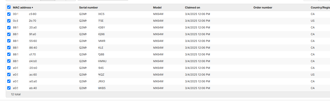This screenshot has width=330, height=101.
Task: Sort by Country/Region column header
Action: pos(320,7)
